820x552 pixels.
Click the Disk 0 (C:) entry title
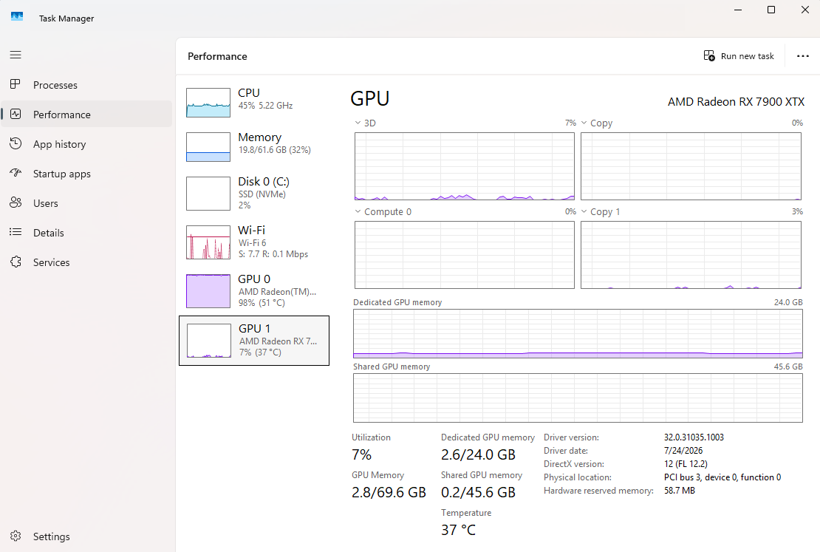click(x=264, y=182)
